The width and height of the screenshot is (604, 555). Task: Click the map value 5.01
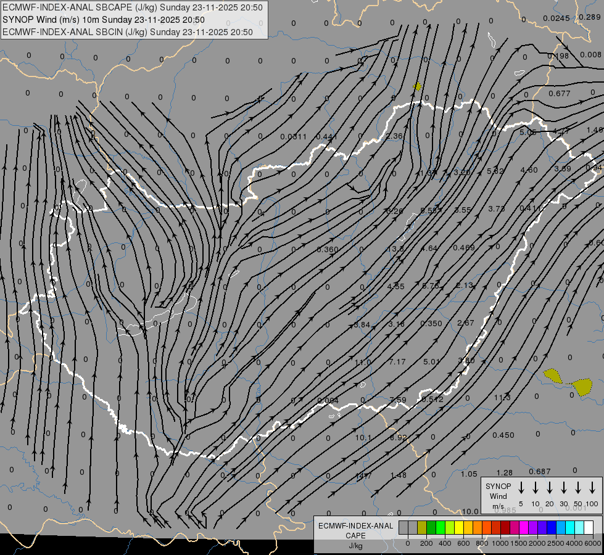pos(431,361)
